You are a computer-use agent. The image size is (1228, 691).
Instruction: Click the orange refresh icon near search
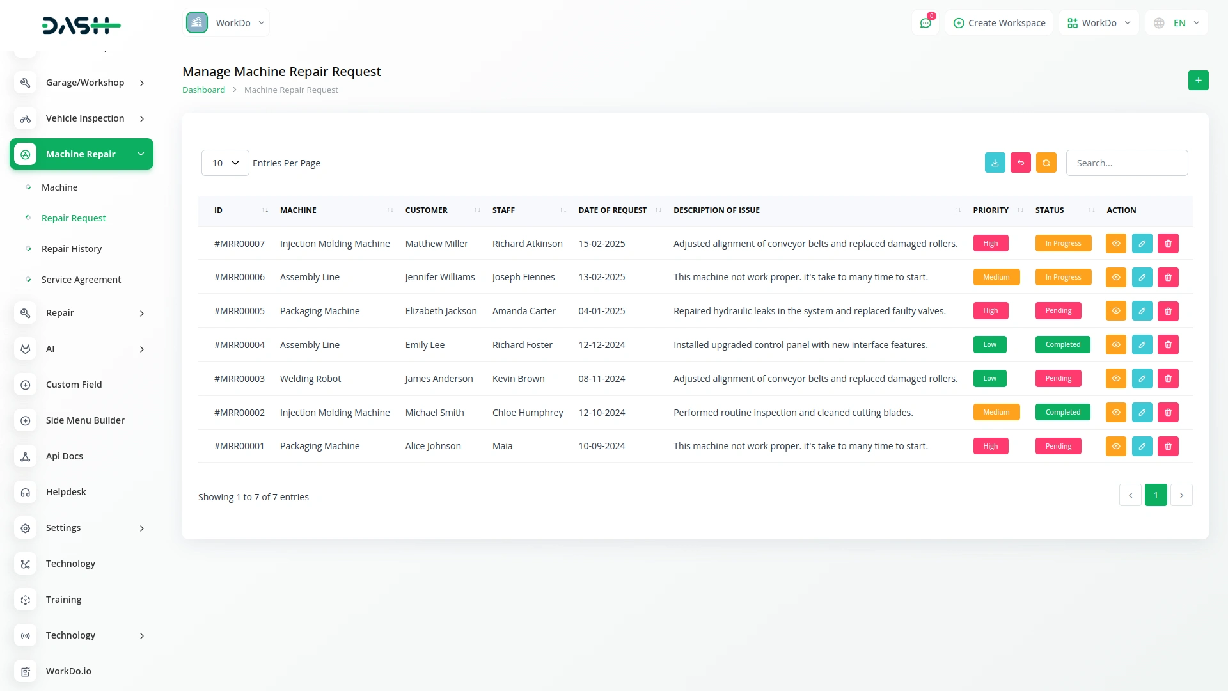tap(1046, 163)
